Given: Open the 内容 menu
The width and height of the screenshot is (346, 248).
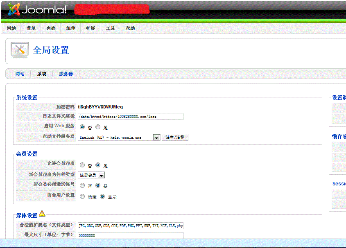Looking at the screenshot, I should [51, 28].
